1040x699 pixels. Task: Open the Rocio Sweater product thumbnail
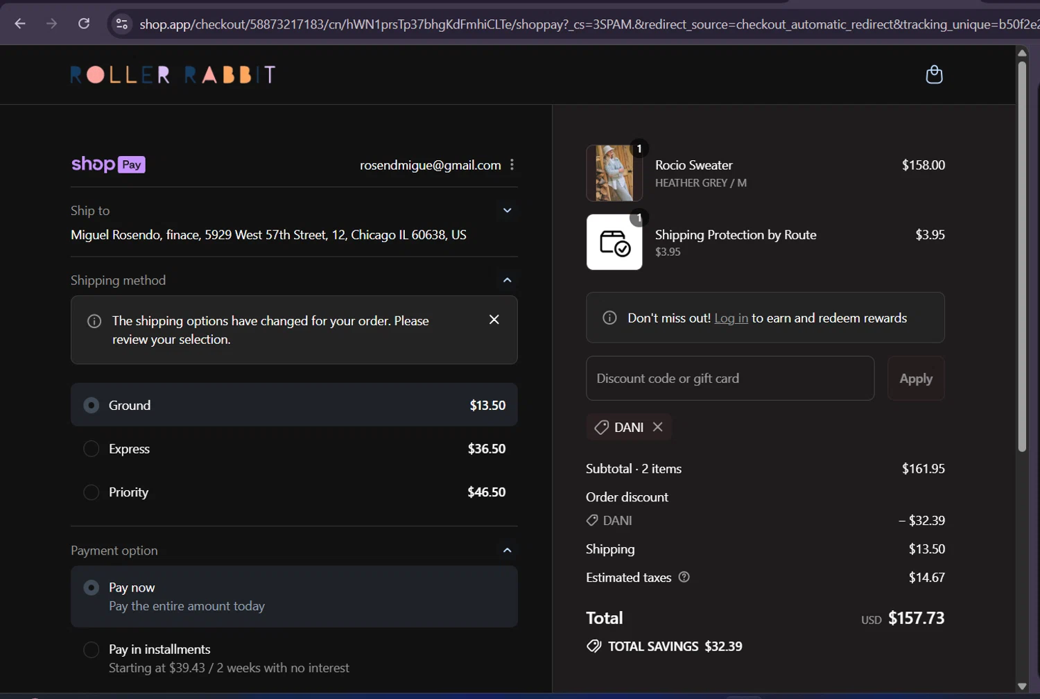[x=614, y=173]
